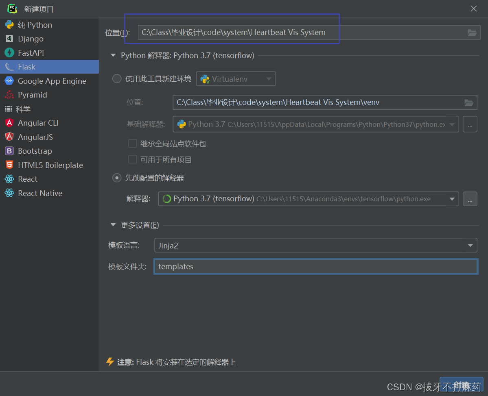The height and width of the screenshot is (396, 488).
Task: Select React Native project type
Action: (x=50, y=193)
